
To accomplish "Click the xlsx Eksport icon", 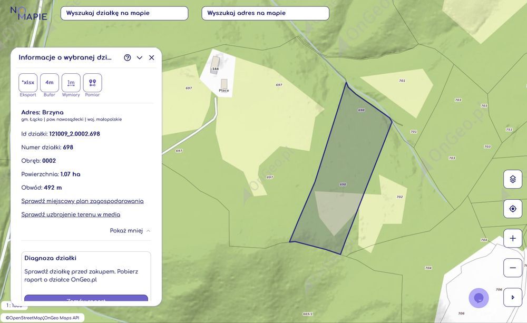I will tap(28, 83).
